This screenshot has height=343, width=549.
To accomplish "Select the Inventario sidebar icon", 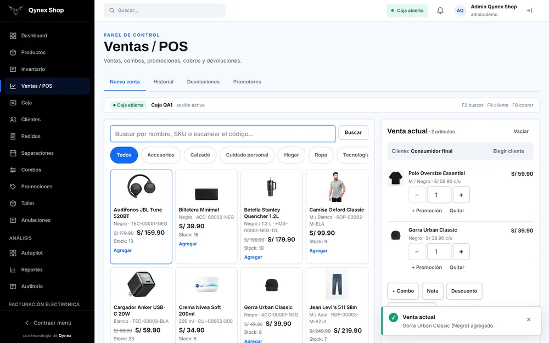I will tap(13, 69).
